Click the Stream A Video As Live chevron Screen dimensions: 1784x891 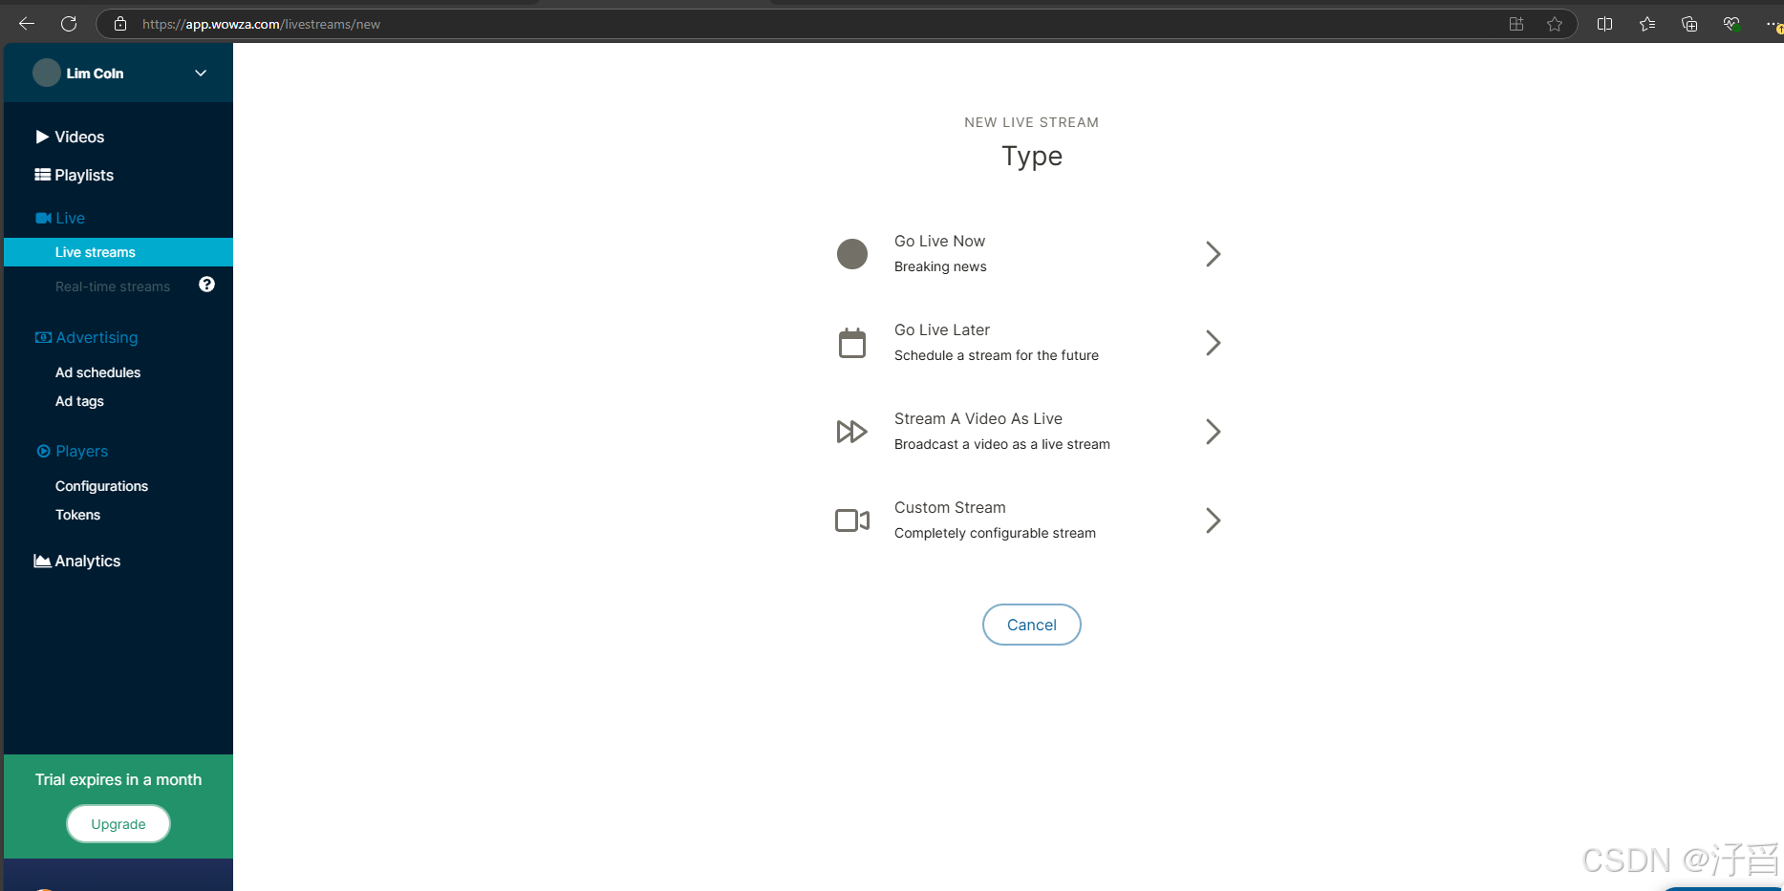pyautogui.click(x=1213, y=432)
